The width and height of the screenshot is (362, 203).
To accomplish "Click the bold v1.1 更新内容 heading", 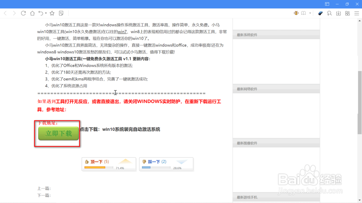I will 98,59.
